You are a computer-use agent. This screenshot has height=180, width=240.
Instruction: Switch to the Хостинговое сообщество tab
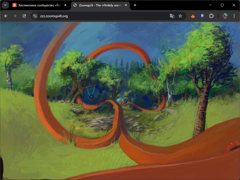(x=40, y=5)
